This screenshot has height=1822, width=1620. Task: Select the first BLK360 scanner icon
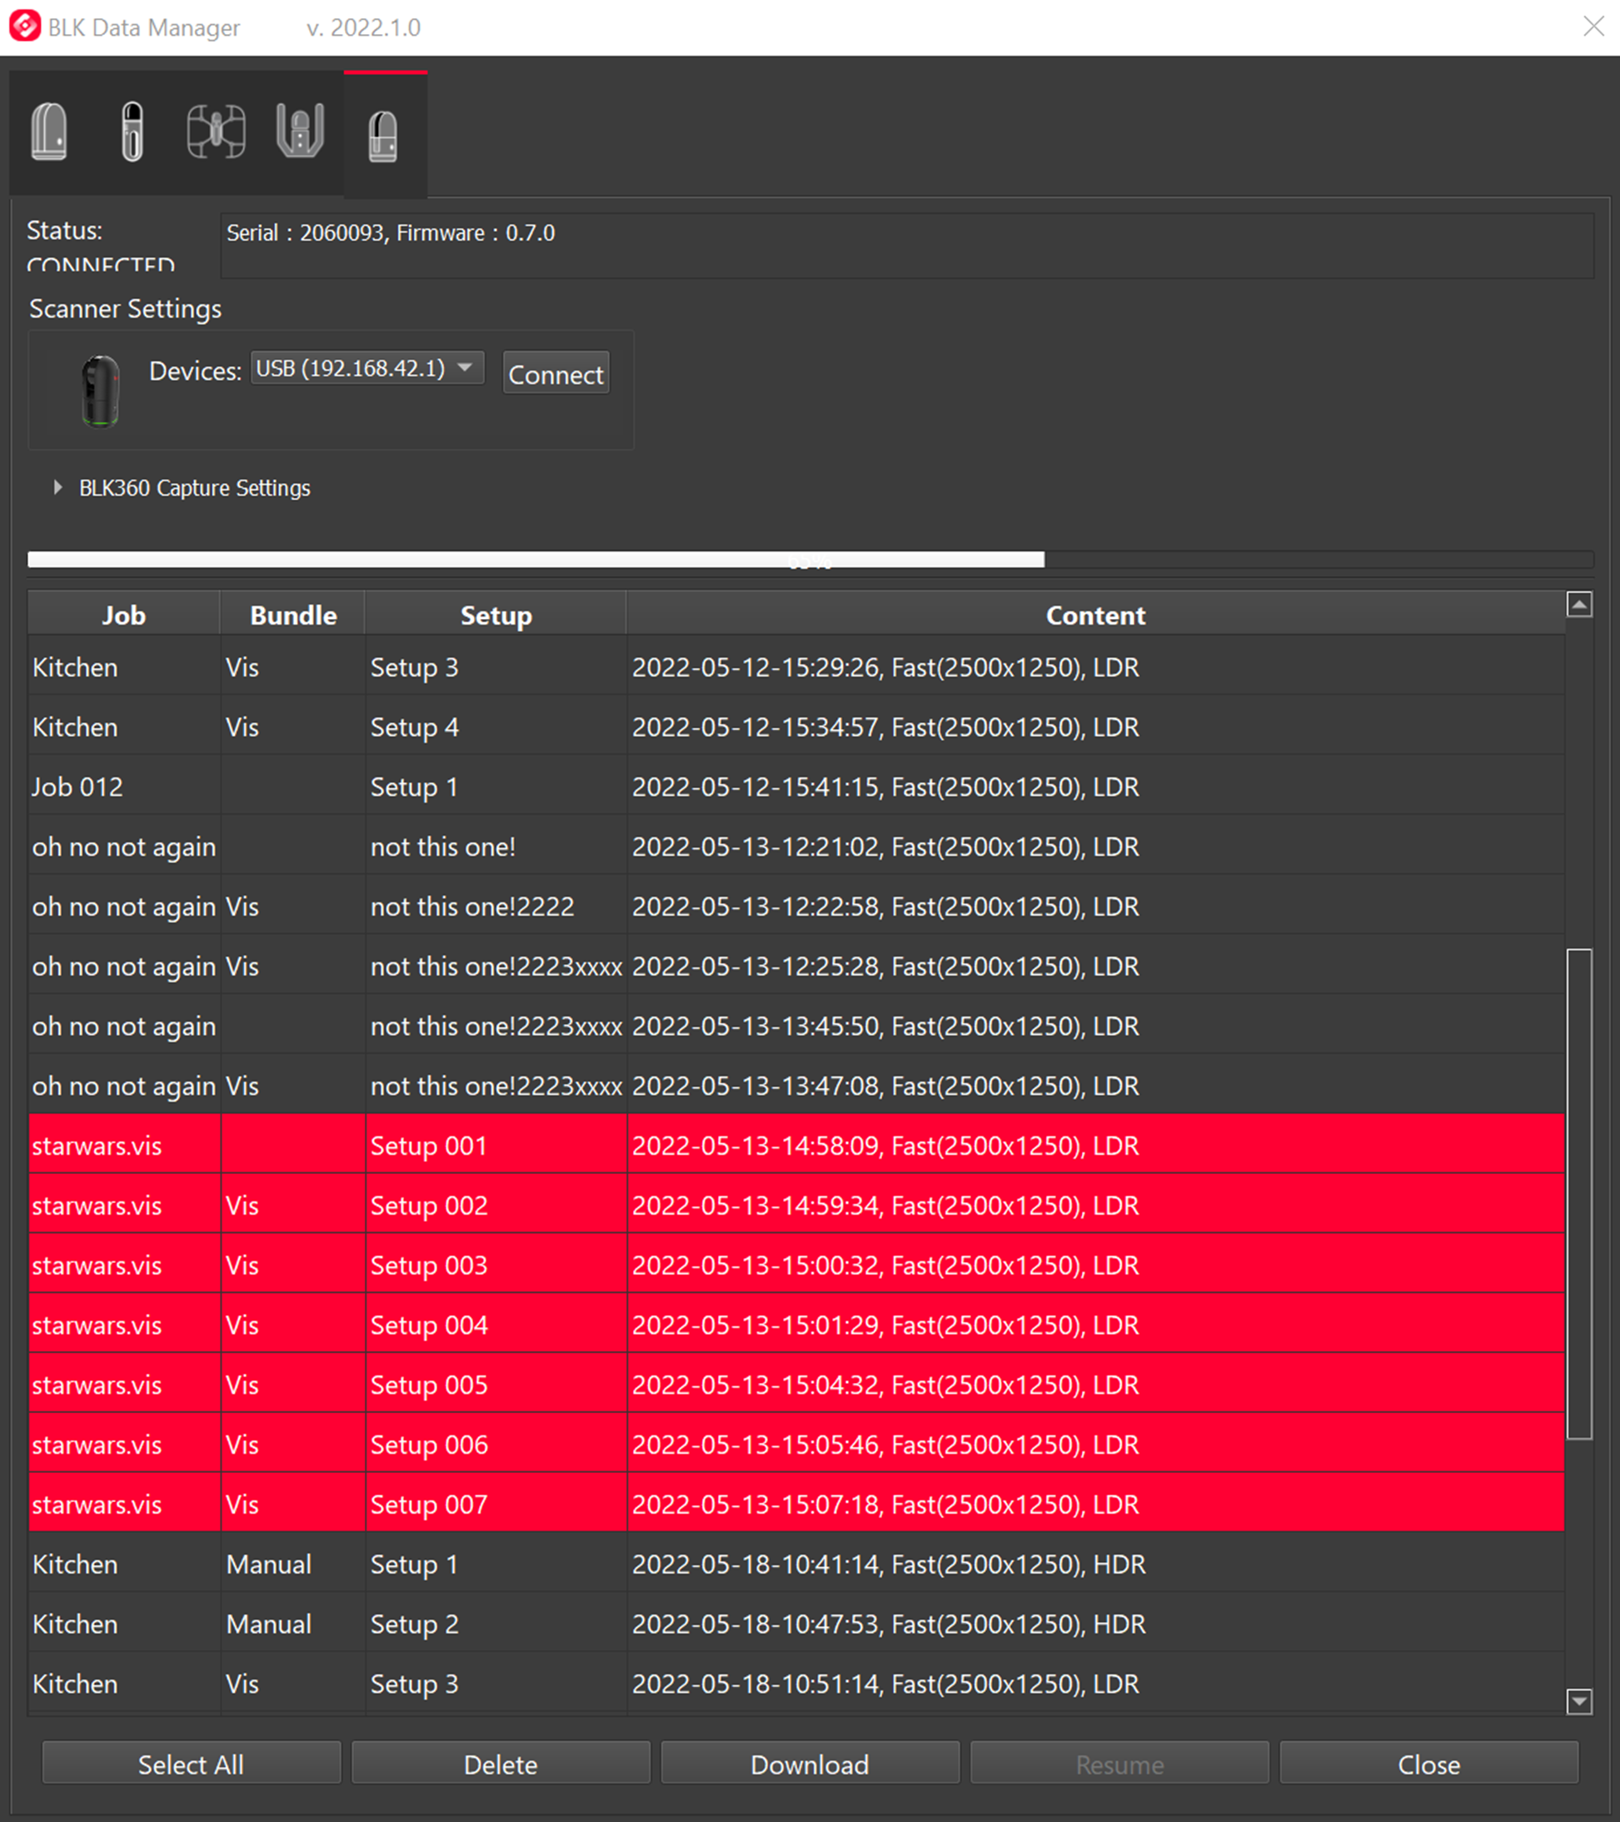pos(49,132)
